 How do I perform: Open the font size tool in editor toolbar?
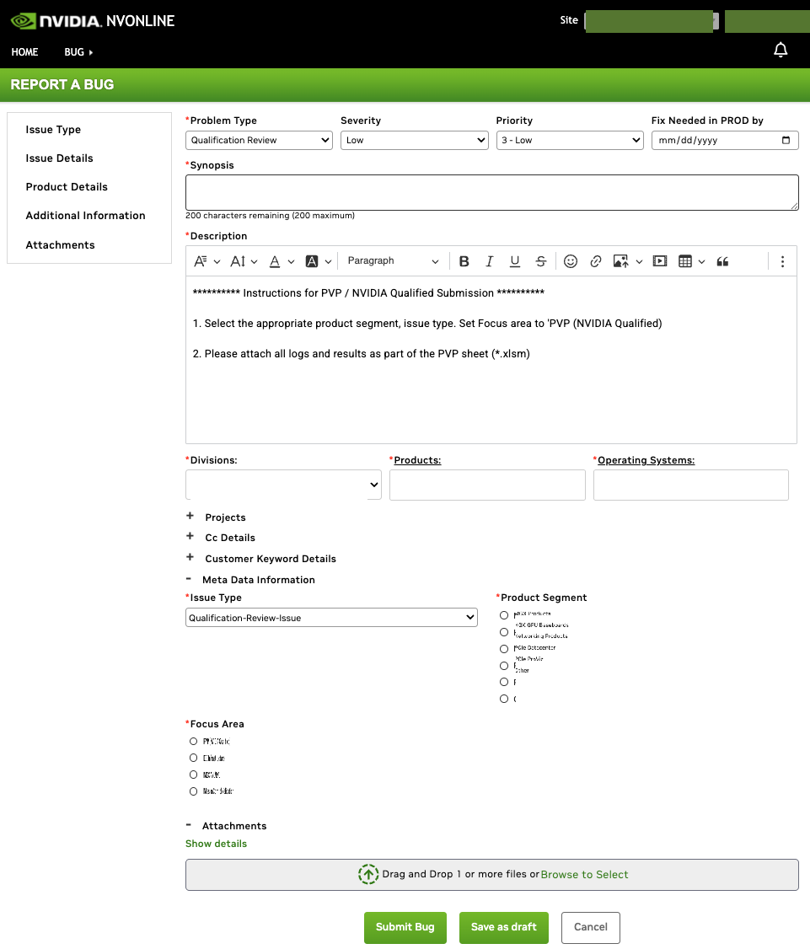[x=244, y=261]
